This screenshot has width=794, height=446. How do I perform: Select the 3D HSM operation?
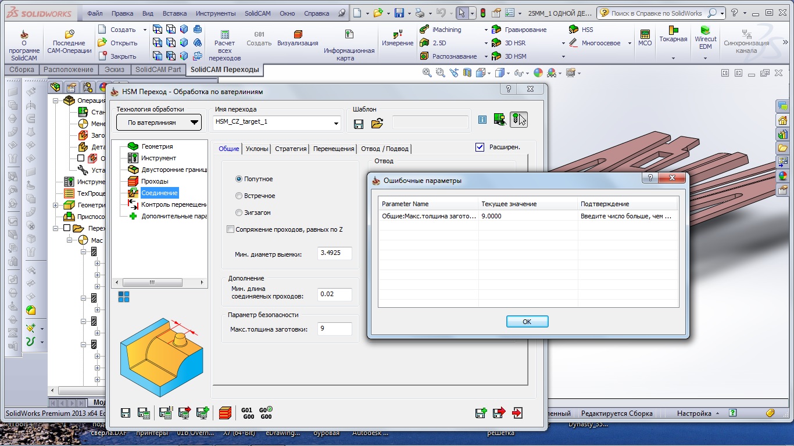[x=509, y=56]
